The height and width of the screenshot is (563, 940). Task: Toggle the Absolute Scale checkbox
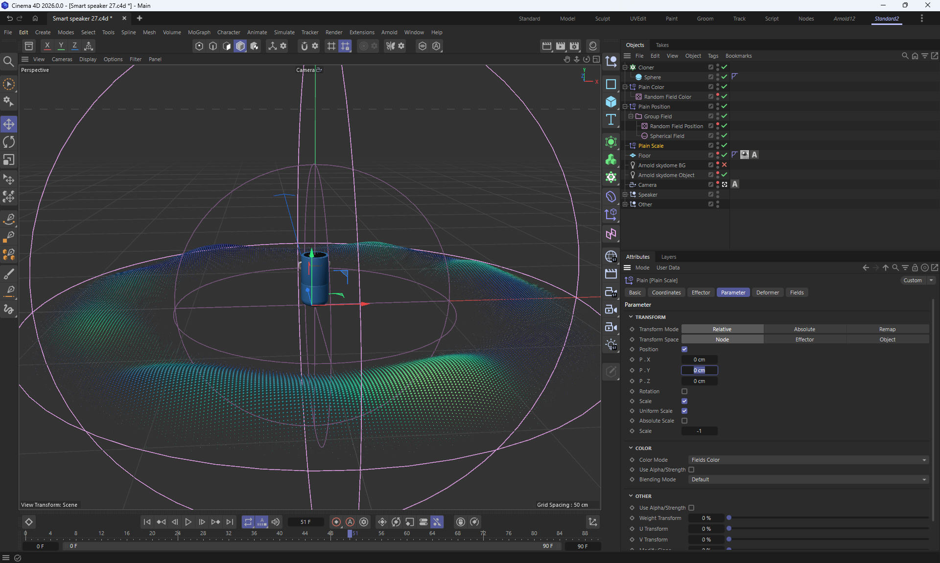point(684,421)
